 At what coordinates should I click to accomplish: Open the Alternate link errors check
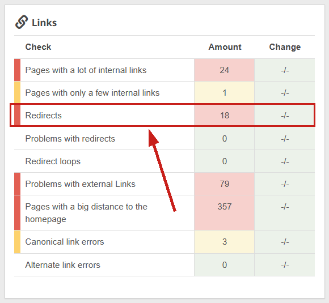63,265
